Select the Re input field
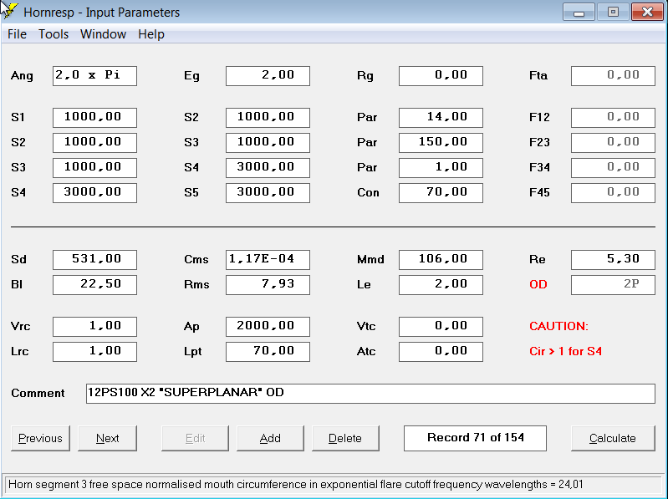The image size is (668, 499). pos(613,260)
